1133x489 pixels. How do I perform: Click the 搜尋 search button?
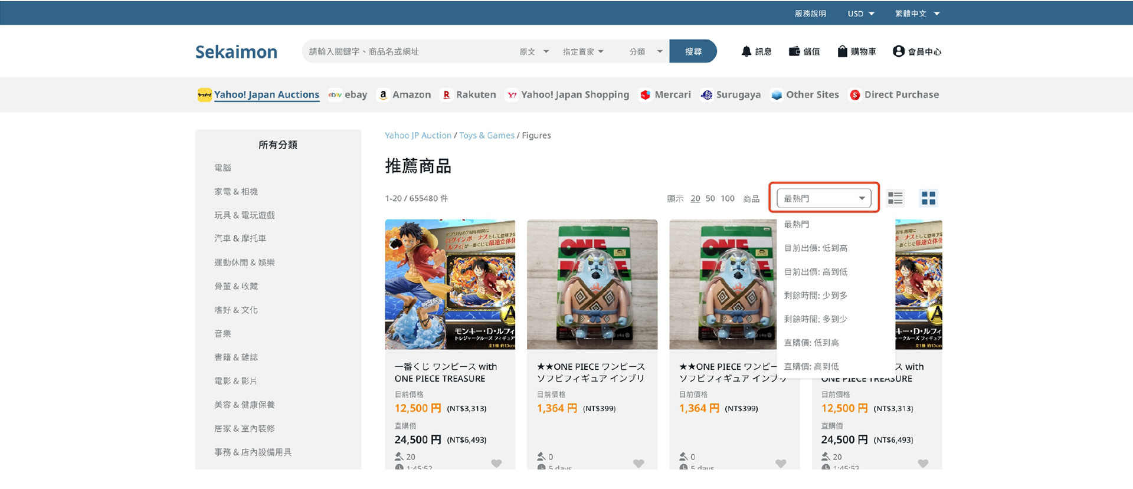pyautogui.click(x=693, y=51)
